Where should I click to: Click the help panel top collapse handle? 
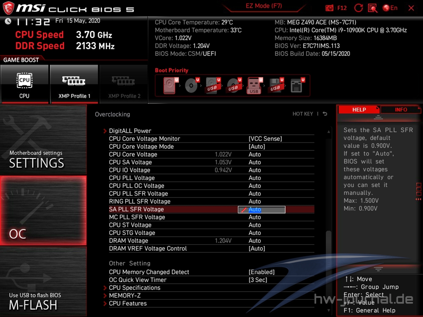pyautogui.click(x=378, y=117)
